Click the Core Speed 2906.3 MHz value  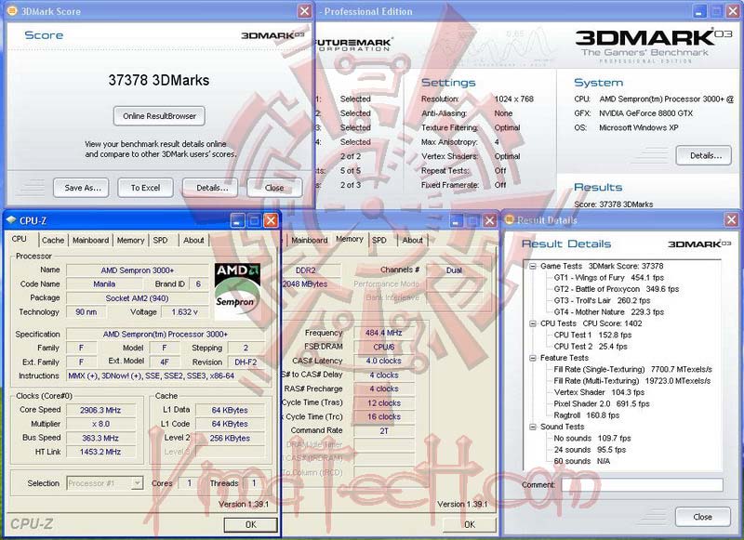tap(100, 410)
